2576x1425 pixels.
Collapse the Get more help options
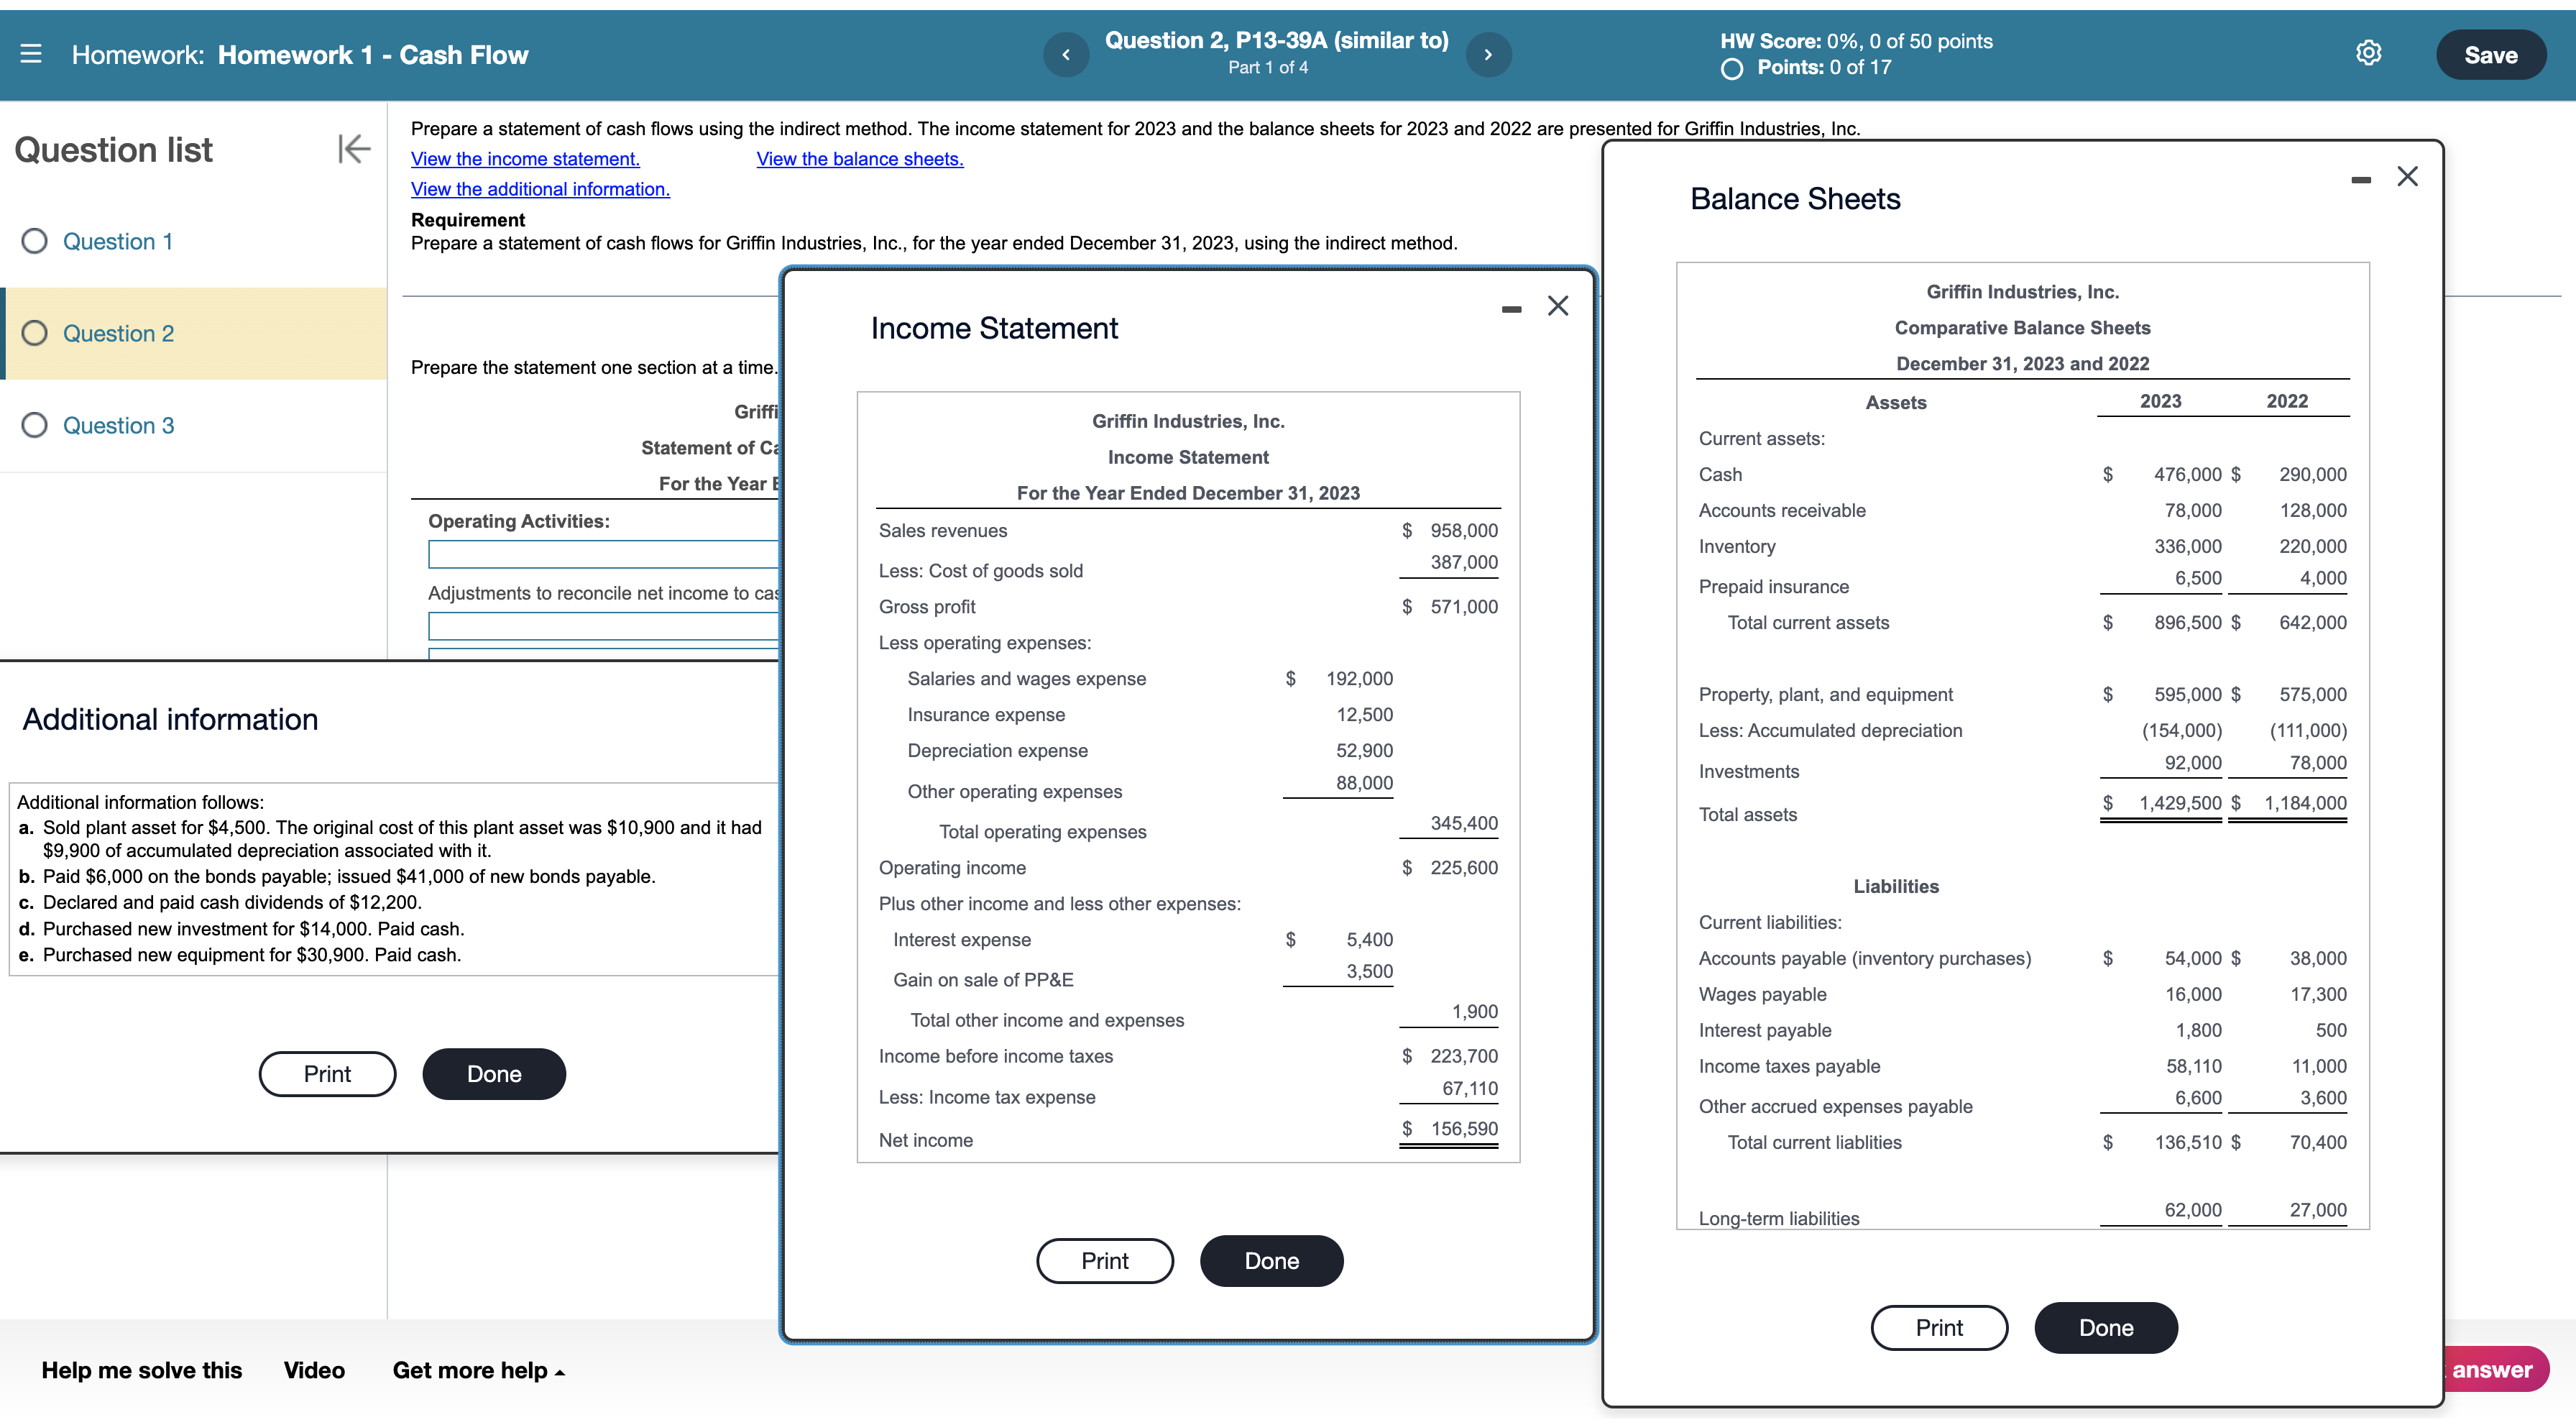click(478, 1370)
